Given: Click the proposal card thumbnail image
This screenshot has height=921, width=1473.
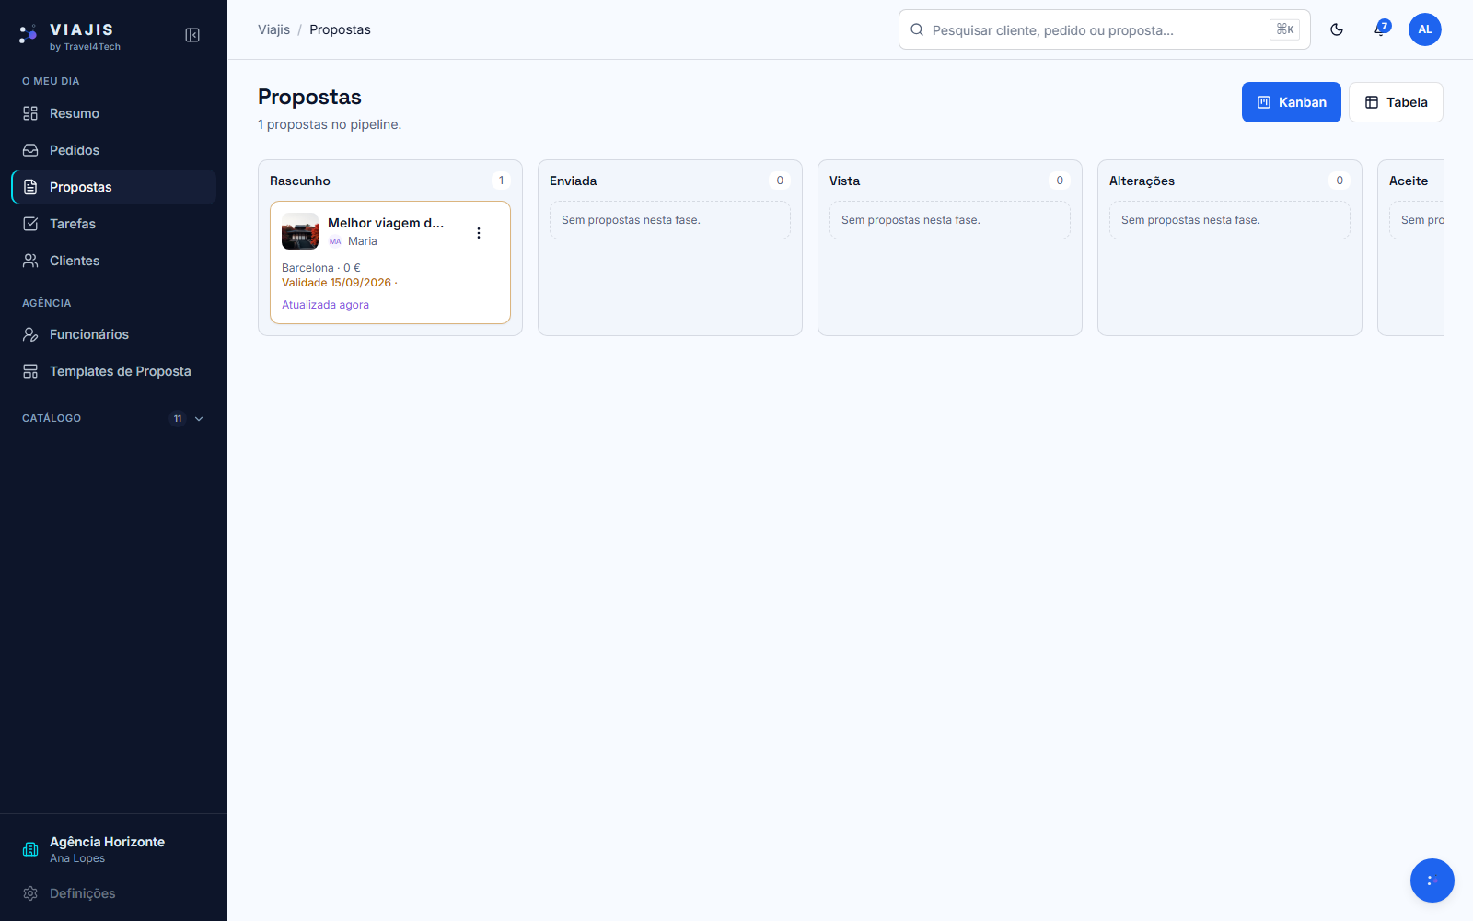Looking at the screenshot, I should (x=300, y=231).
